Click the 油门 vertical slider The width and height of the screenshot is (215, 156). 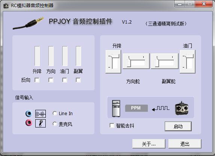click(188, 61)
